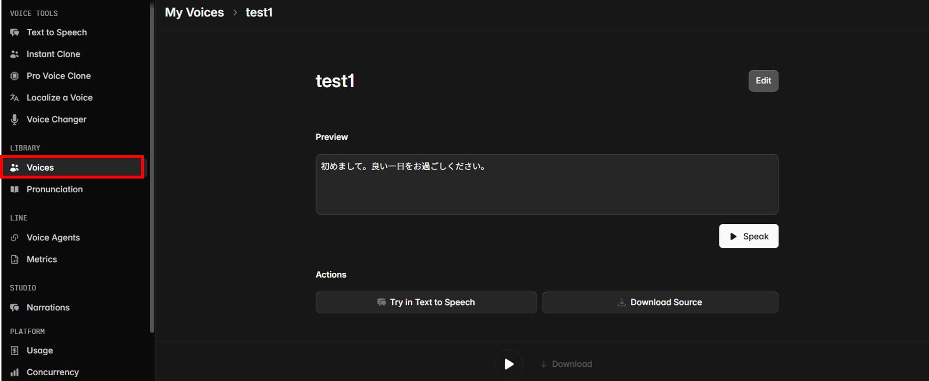Click the Download link beside the player

[566, 364]
